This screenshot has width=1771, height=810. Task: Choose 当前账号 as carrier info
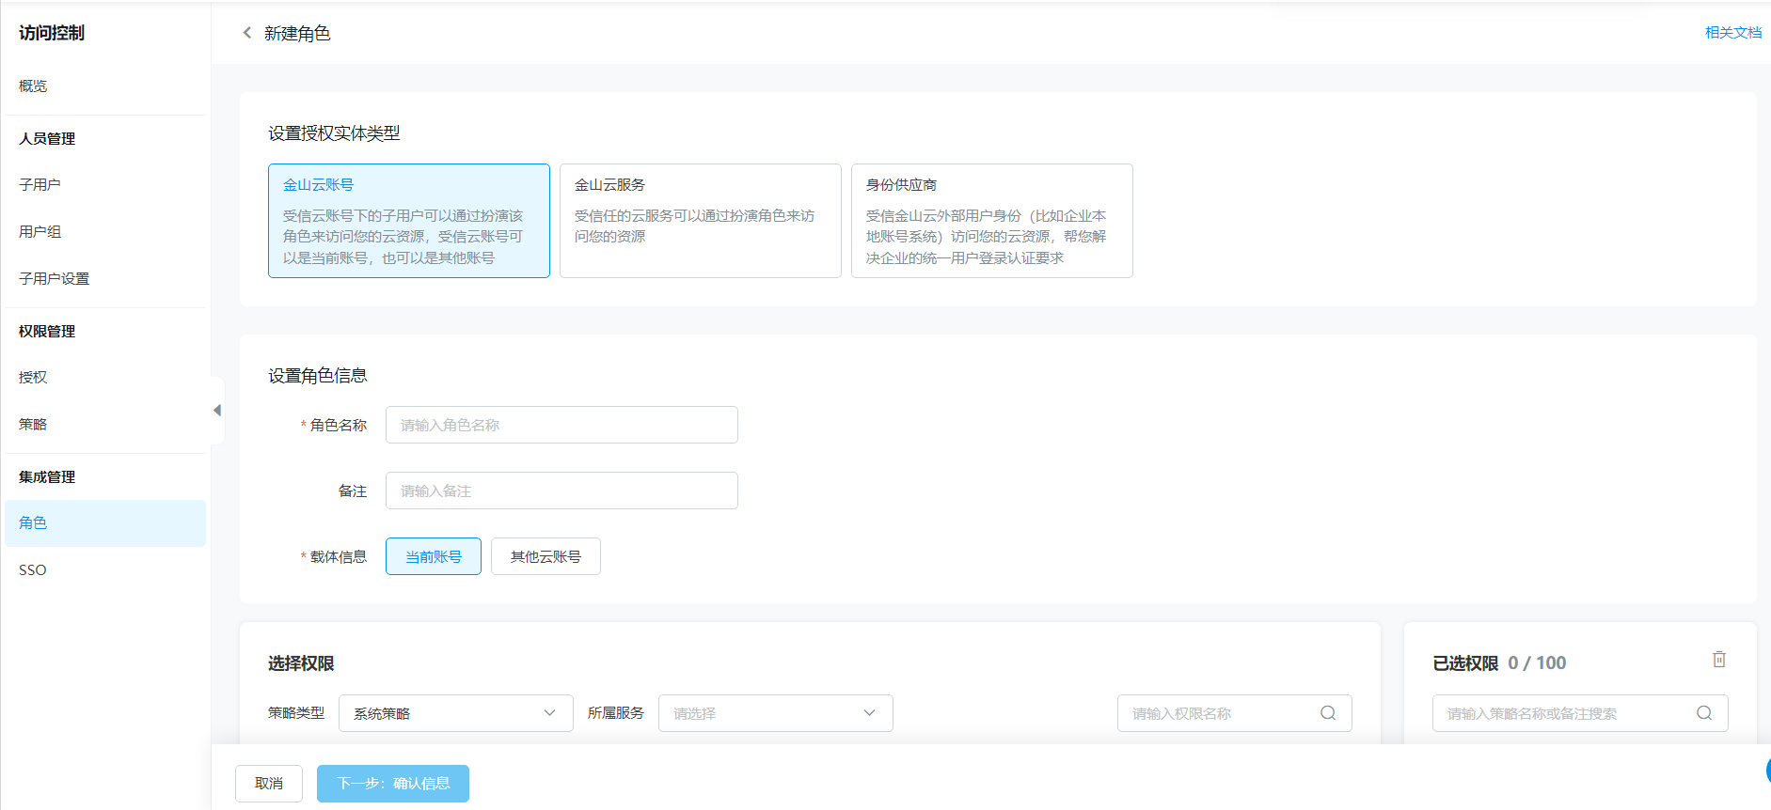[433, 556]
